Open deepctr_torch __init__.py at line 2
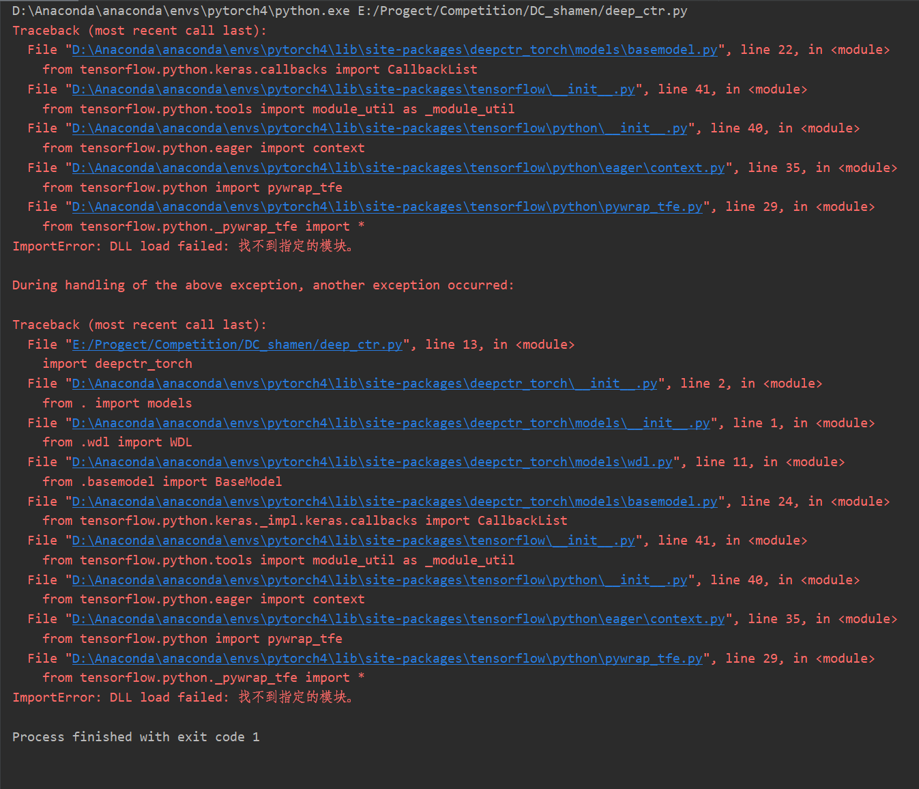 click(365, 383)
